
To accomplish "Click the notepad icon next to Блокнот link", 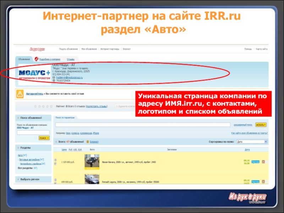I will (88, 142).
